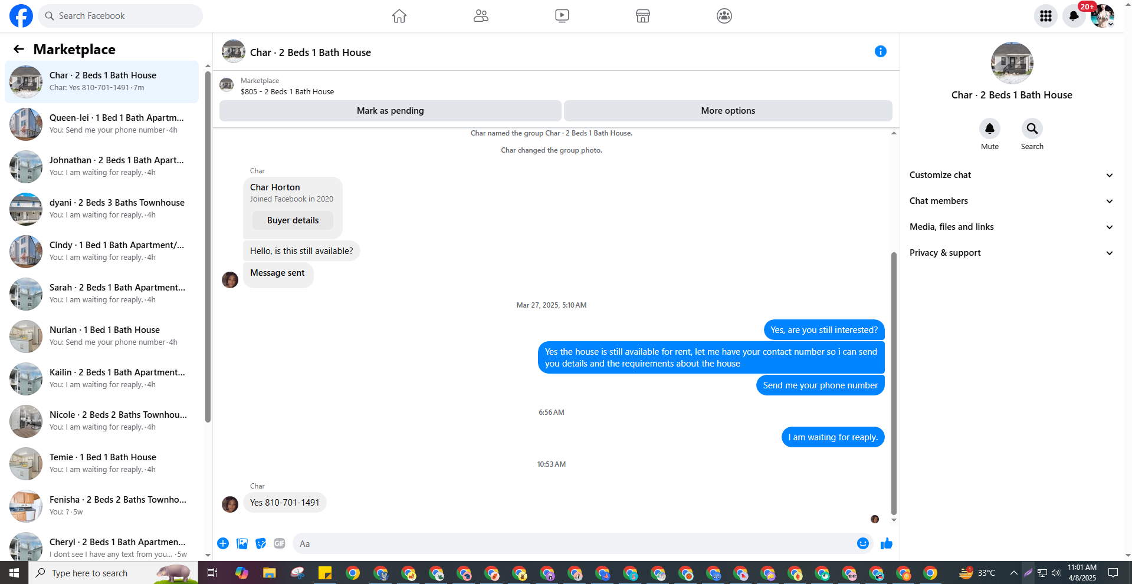Image resolution: width=1132 pixels, height=584 pixels.
Task: Expand the Privacy & support section
Action: (x=1011, y=253)
